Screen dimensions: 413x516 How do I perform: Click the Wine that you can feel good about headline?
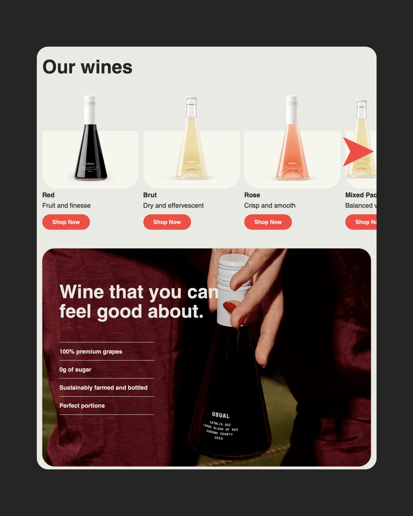pyautogui.click(x=139, y=302)
